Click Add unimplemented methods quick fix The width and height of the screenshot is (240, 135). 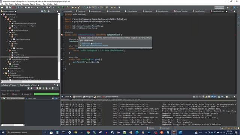[x=92, y=43]
